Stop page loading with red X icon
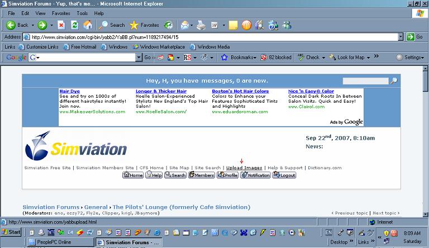This screenshot has width=429, height=248. tap(61, 25)
